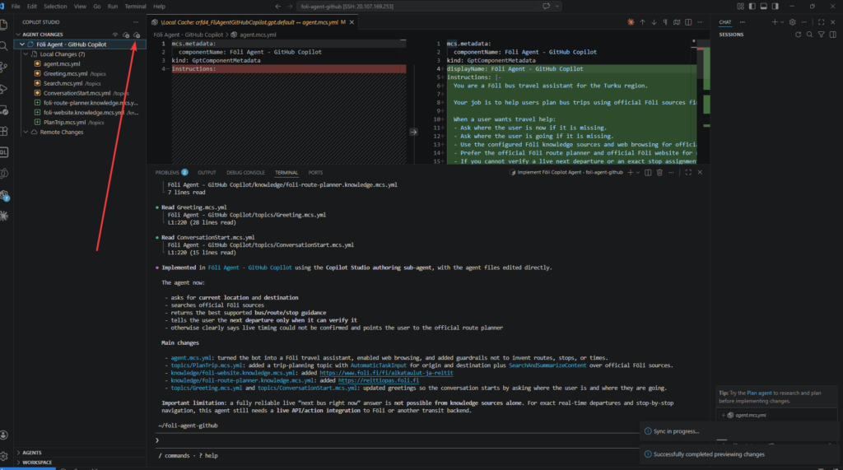
Task: Toggle inline diff view layout
Action: click(688, 22)
